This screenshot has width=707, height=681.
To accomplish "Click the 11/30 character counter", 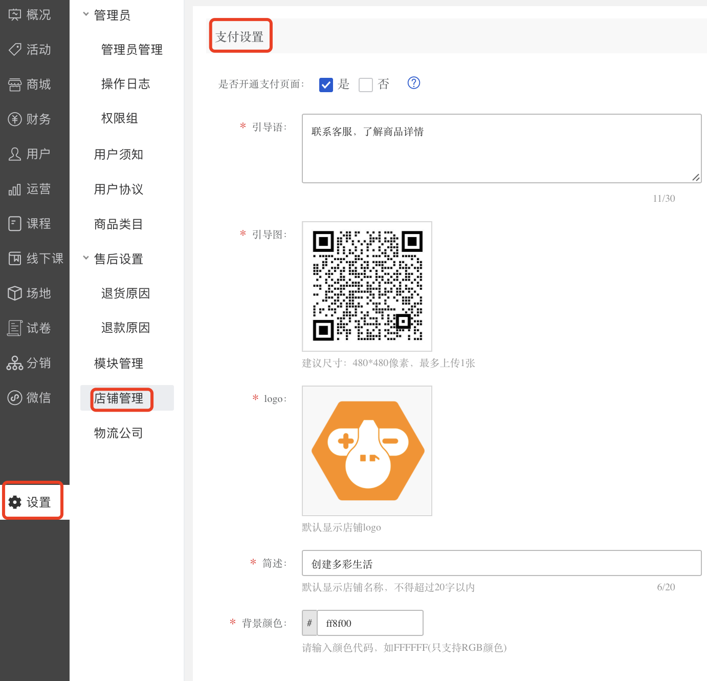I will 664,198.
